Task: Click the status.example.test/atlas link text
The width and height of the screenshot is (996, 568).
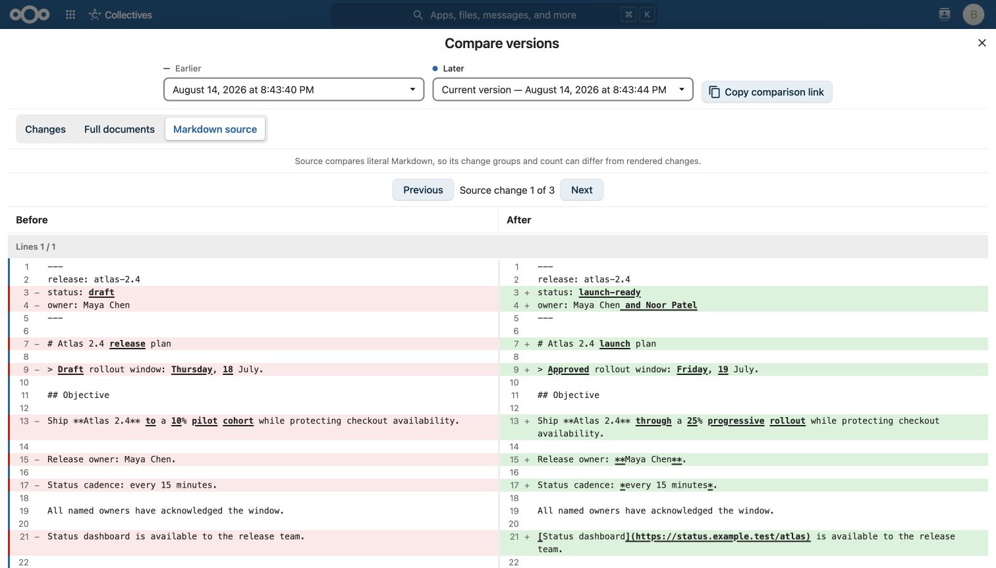Action: click(721, 536)
